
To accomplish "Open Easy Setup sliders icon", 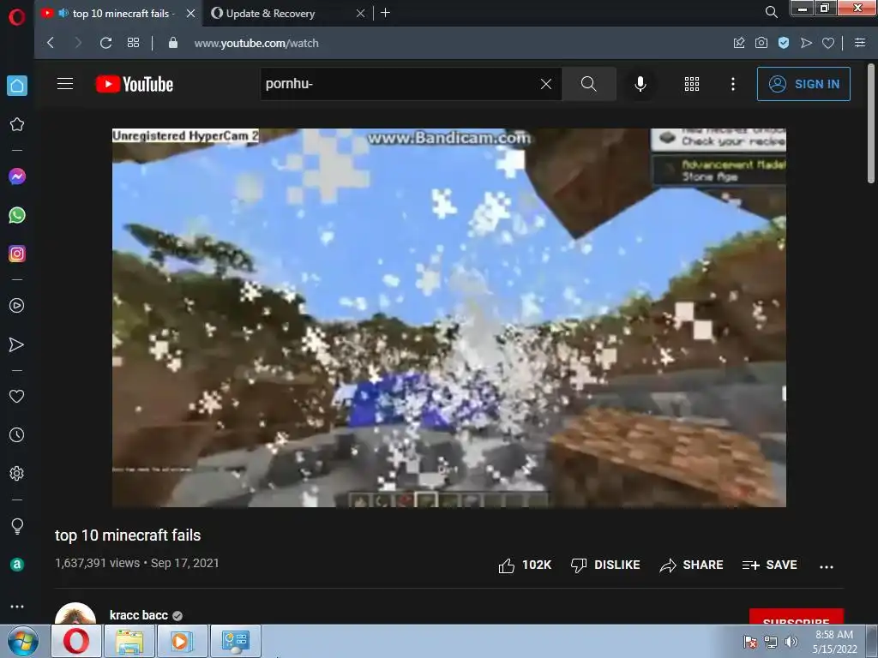I will point(860,43).
